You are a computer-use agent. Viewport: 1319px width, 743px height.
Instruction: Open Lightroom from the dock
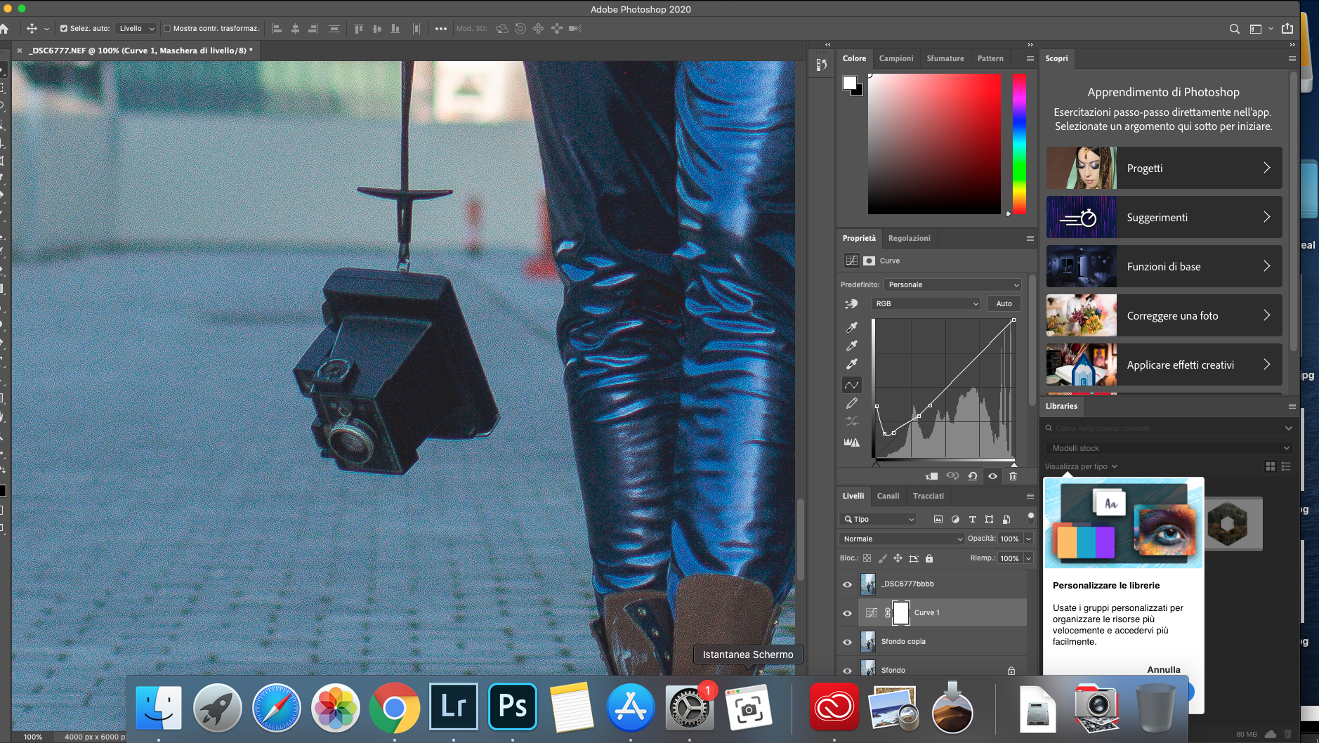click(453, 706)
